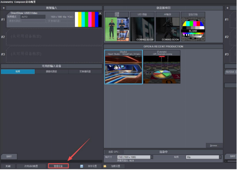This screenshot has width=237, height=171.
Task: Click the plus icon in the right panel
Action: [x=227, y=8]
